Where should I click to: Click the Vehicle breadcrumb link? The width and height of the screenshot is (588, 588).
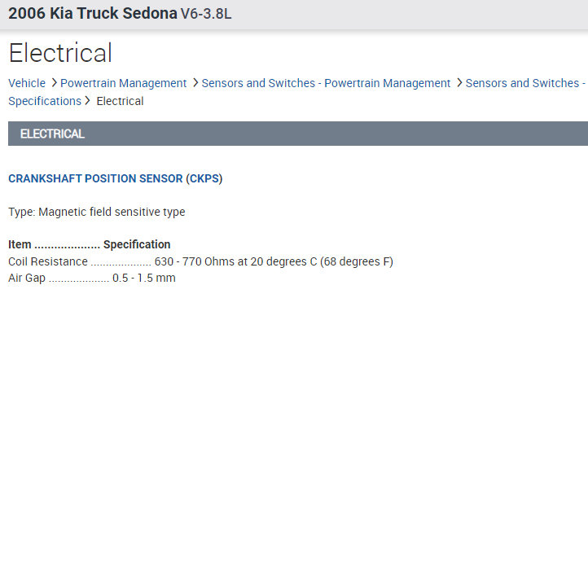(27, 83)
